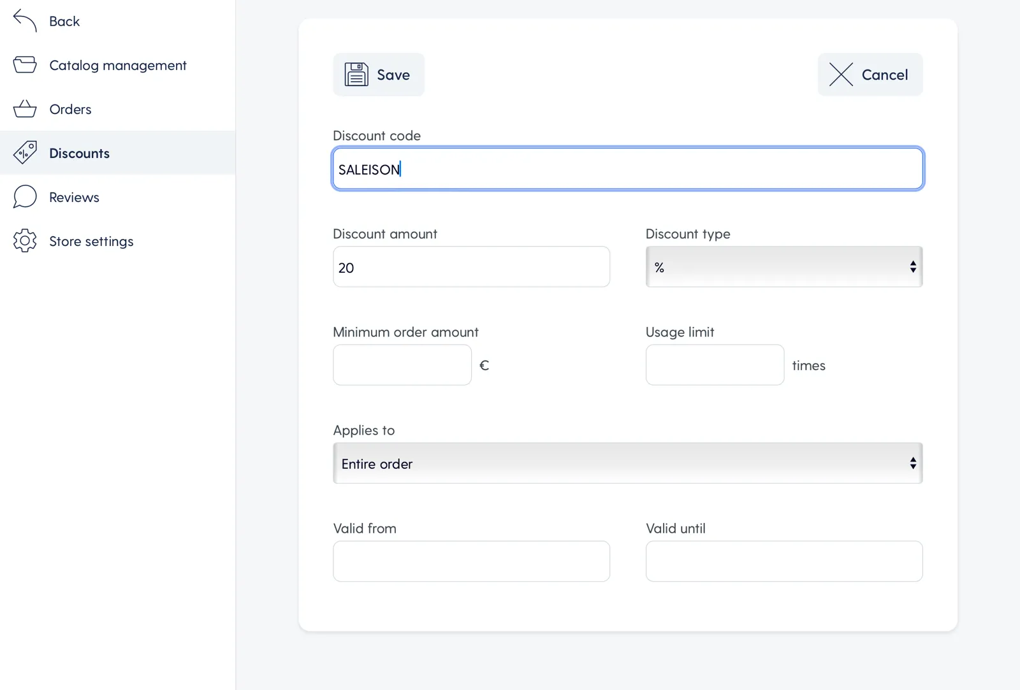The height and width of the screenshot is (690, 1020).
Task: Click the 'Applies to' label
Action: click(x=364, y=430)
